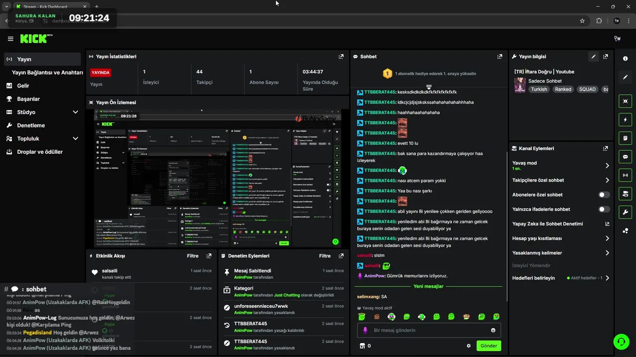Click the green Gönder button
This screenshot has width=636, height=357.
click(x=488, y=346)
